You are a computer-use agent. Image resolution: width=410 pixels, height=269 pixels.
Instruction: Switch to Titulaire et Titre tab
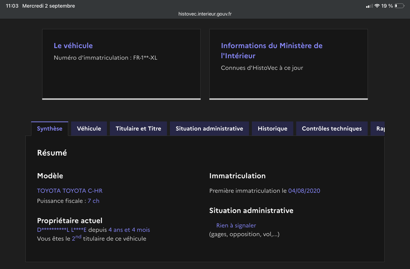(138, 129)
